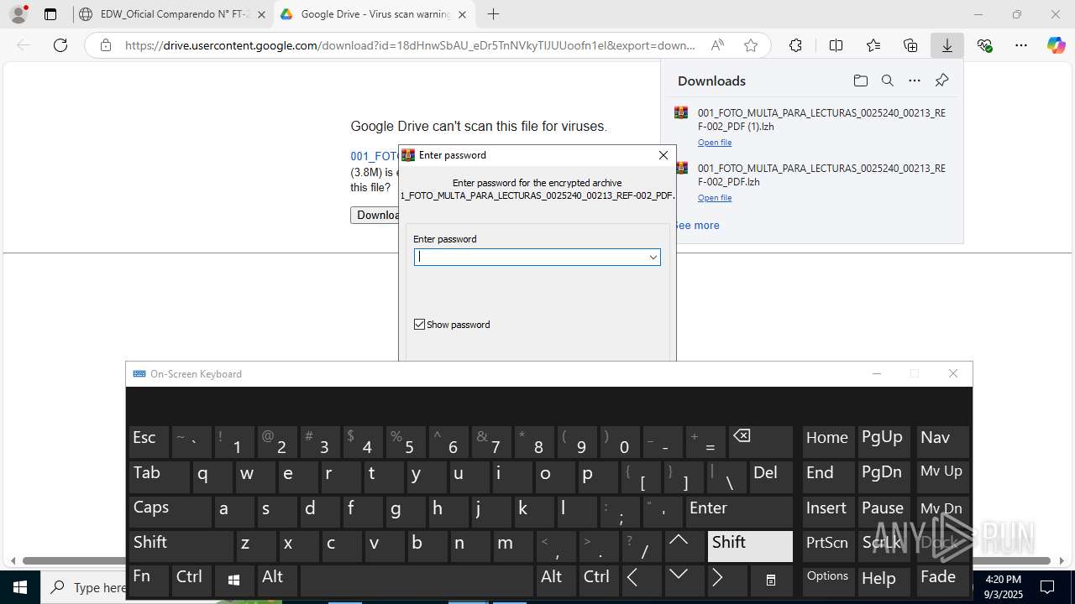The image size is (1075, 604).
Task: Open the Copilot icon in Edge
Action: [x=1056, y=45]
